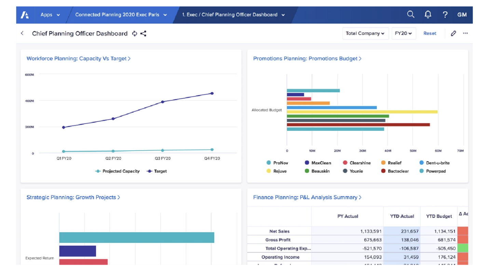This screenshot has height=275, width=489.
Task: Open the FY20 time period dropdown
Action: pyautogui.click(x=404, y=33)
